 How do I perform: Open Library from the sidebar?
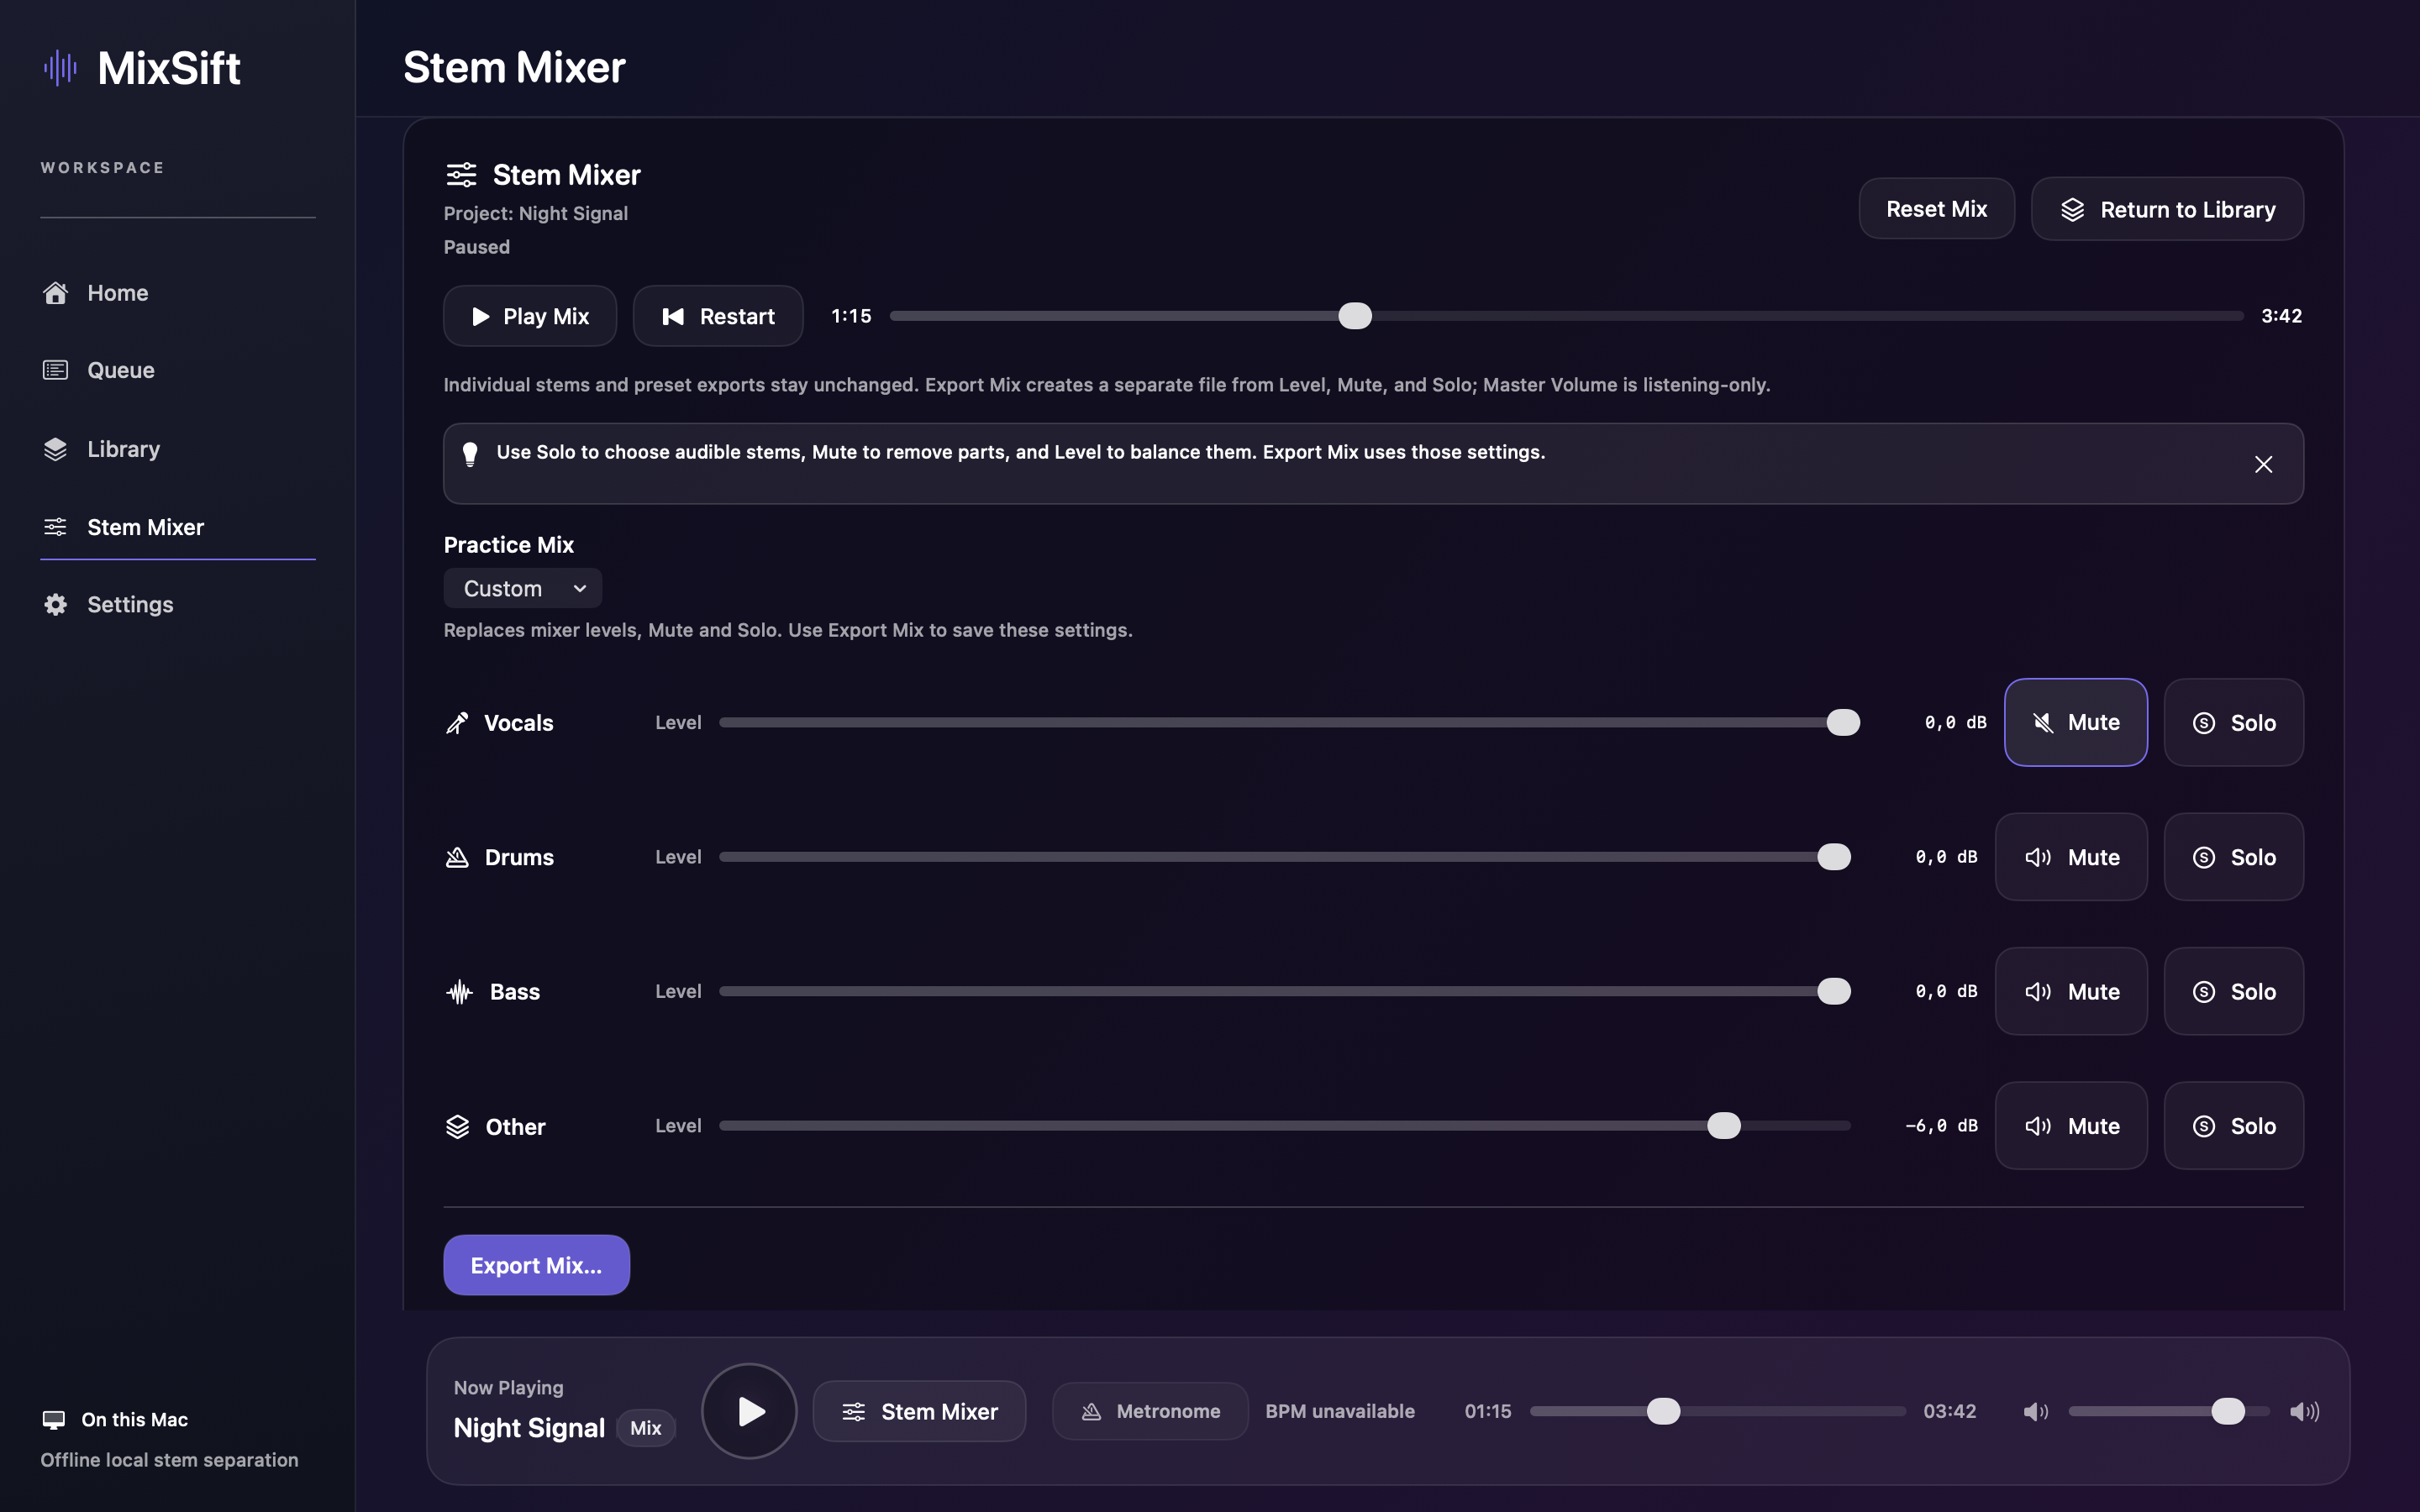click(x=177, y=449)
